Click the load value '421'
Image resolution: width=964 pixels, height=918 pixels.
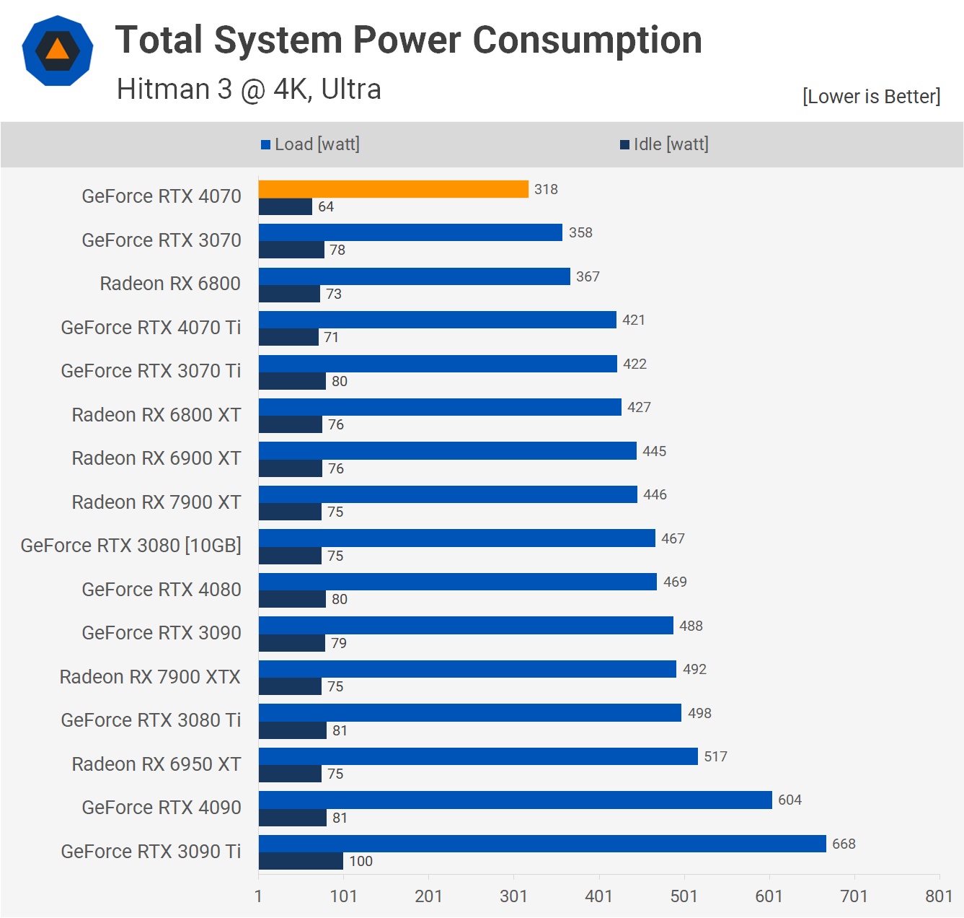[634, 320]
